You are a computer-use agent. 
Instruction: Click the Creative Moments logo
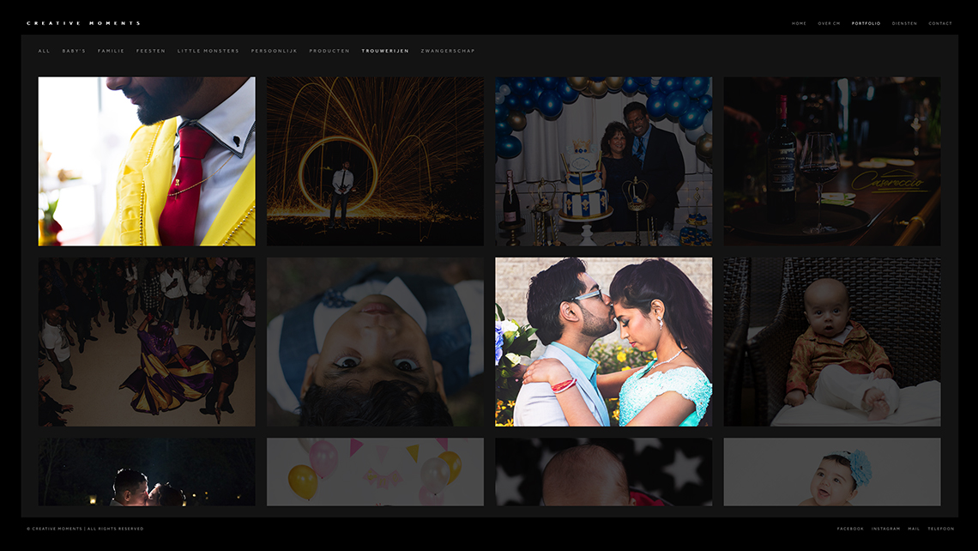coord(83,23)
